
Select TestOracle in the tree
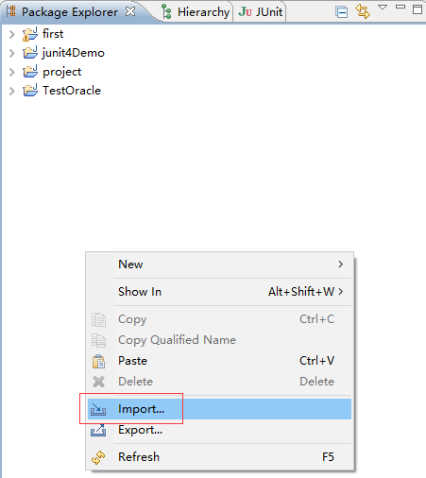point(72,91)
